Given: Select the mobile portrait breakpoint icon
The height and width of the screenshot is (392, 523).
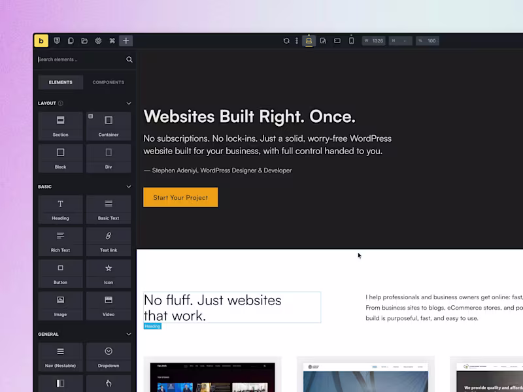Looking at the screenshot, I should point(351,41).
